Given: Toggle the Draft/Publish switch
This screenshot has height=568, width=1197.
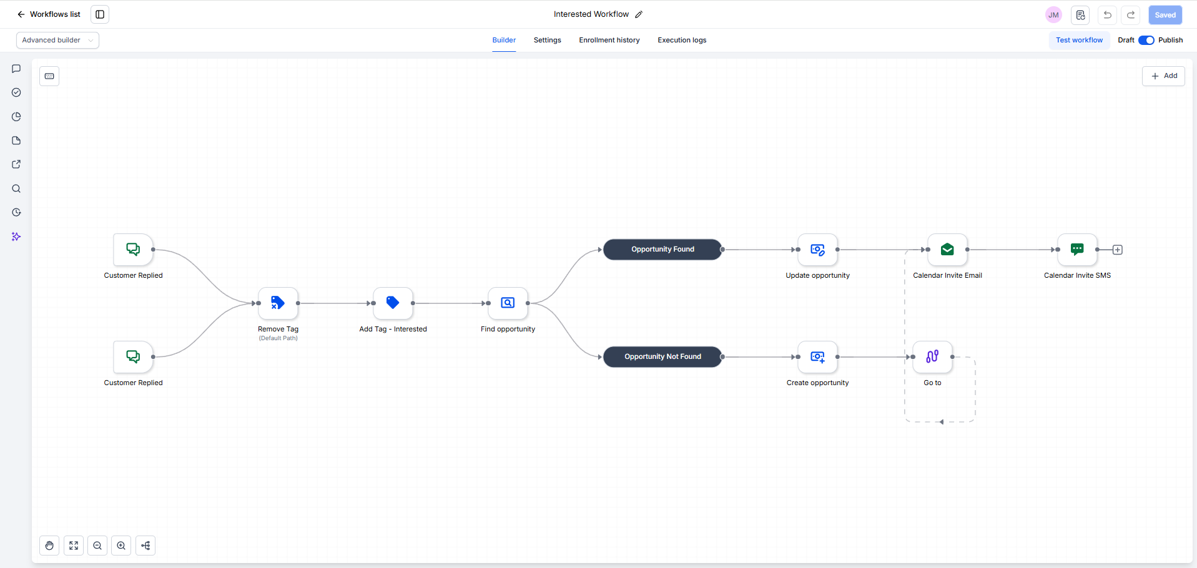Looking at the screenshot, I should click(x=1146, y=40).
